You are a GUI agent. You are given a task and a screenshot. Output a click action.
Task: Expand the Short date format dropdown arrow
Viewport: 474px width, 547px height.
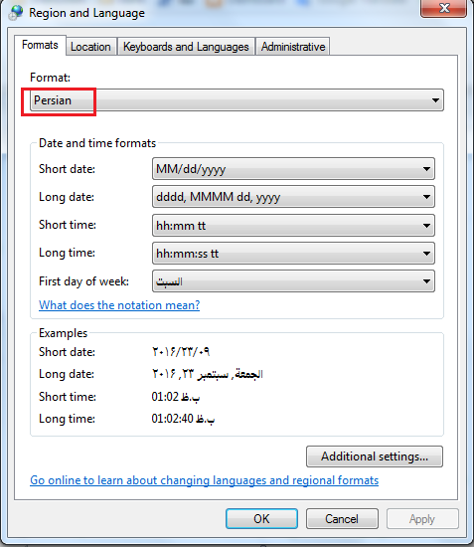(x=426, y=169)
